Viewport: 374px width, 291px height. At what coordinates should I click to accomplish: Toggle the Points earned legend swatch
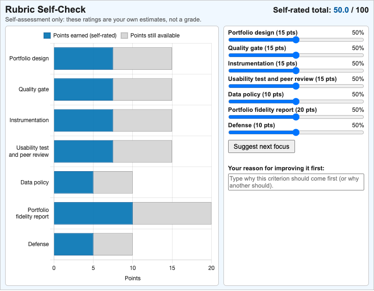[47, 36]
